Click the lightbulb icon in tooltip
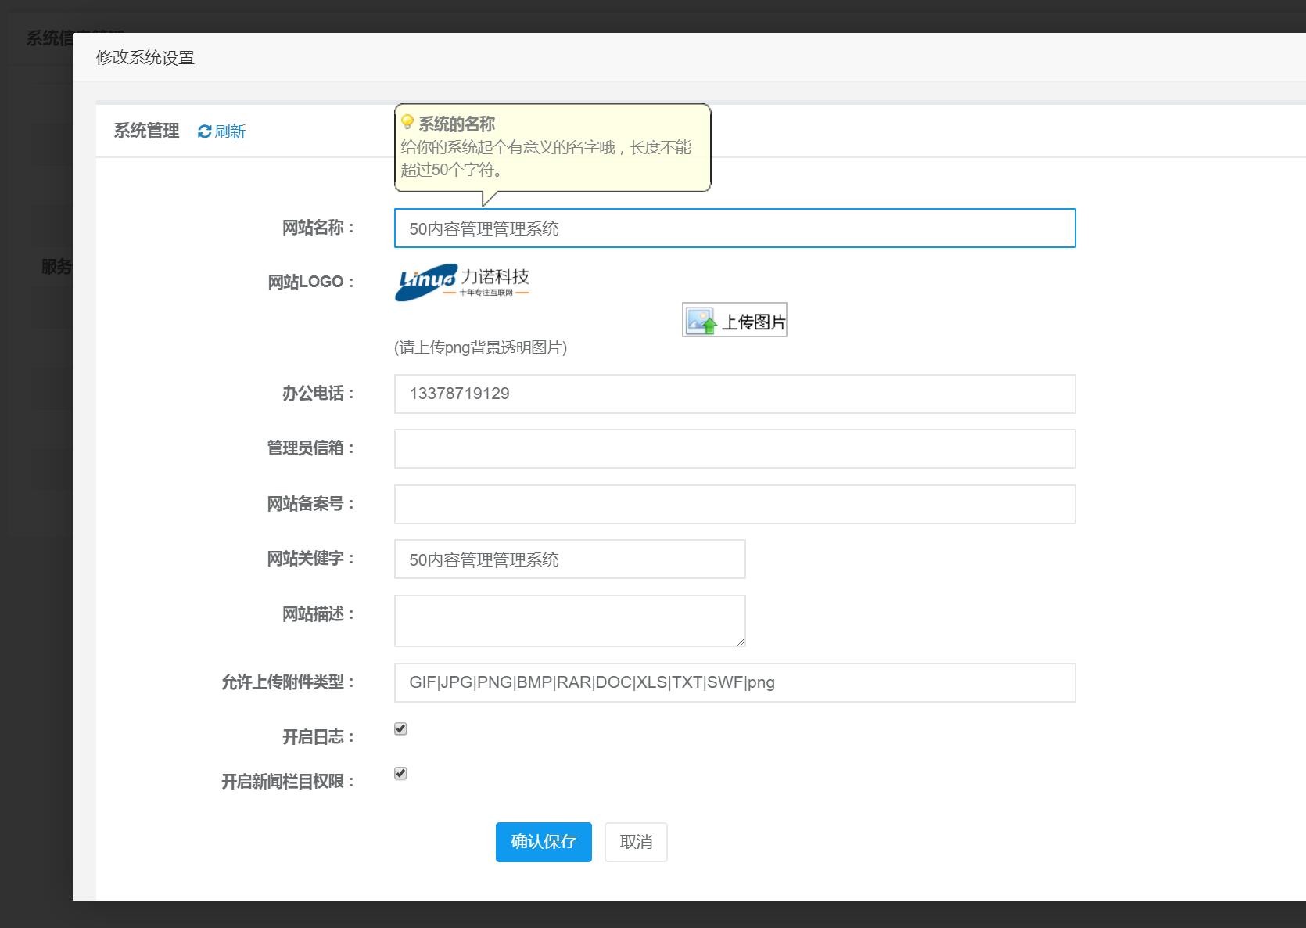The height and width of the screenshot is (928, 1306). point(407,122)
